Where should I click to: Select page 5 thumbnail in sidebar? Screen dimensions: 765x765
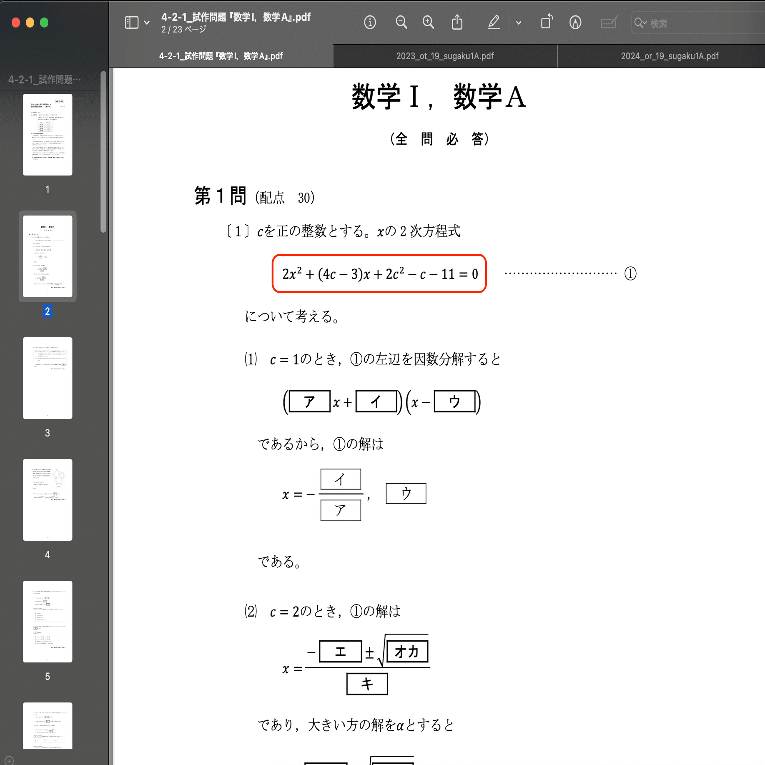47,621
